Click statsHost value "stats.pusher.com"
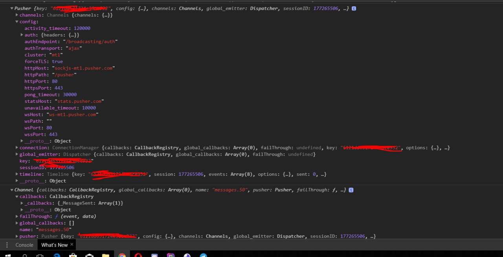The width and height of the screenshot is (503, 257). point(79,101)
